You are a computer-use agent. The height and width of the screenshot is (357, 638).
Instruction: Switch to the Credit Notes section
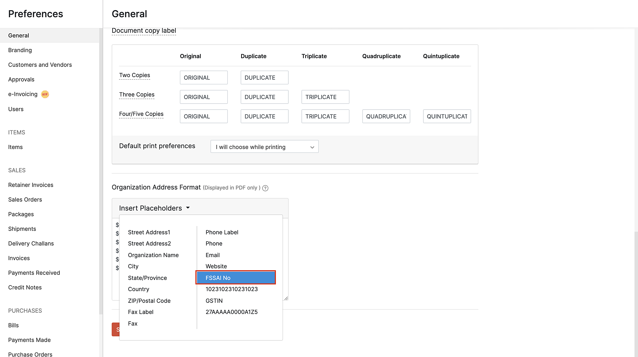coord(25,287)
